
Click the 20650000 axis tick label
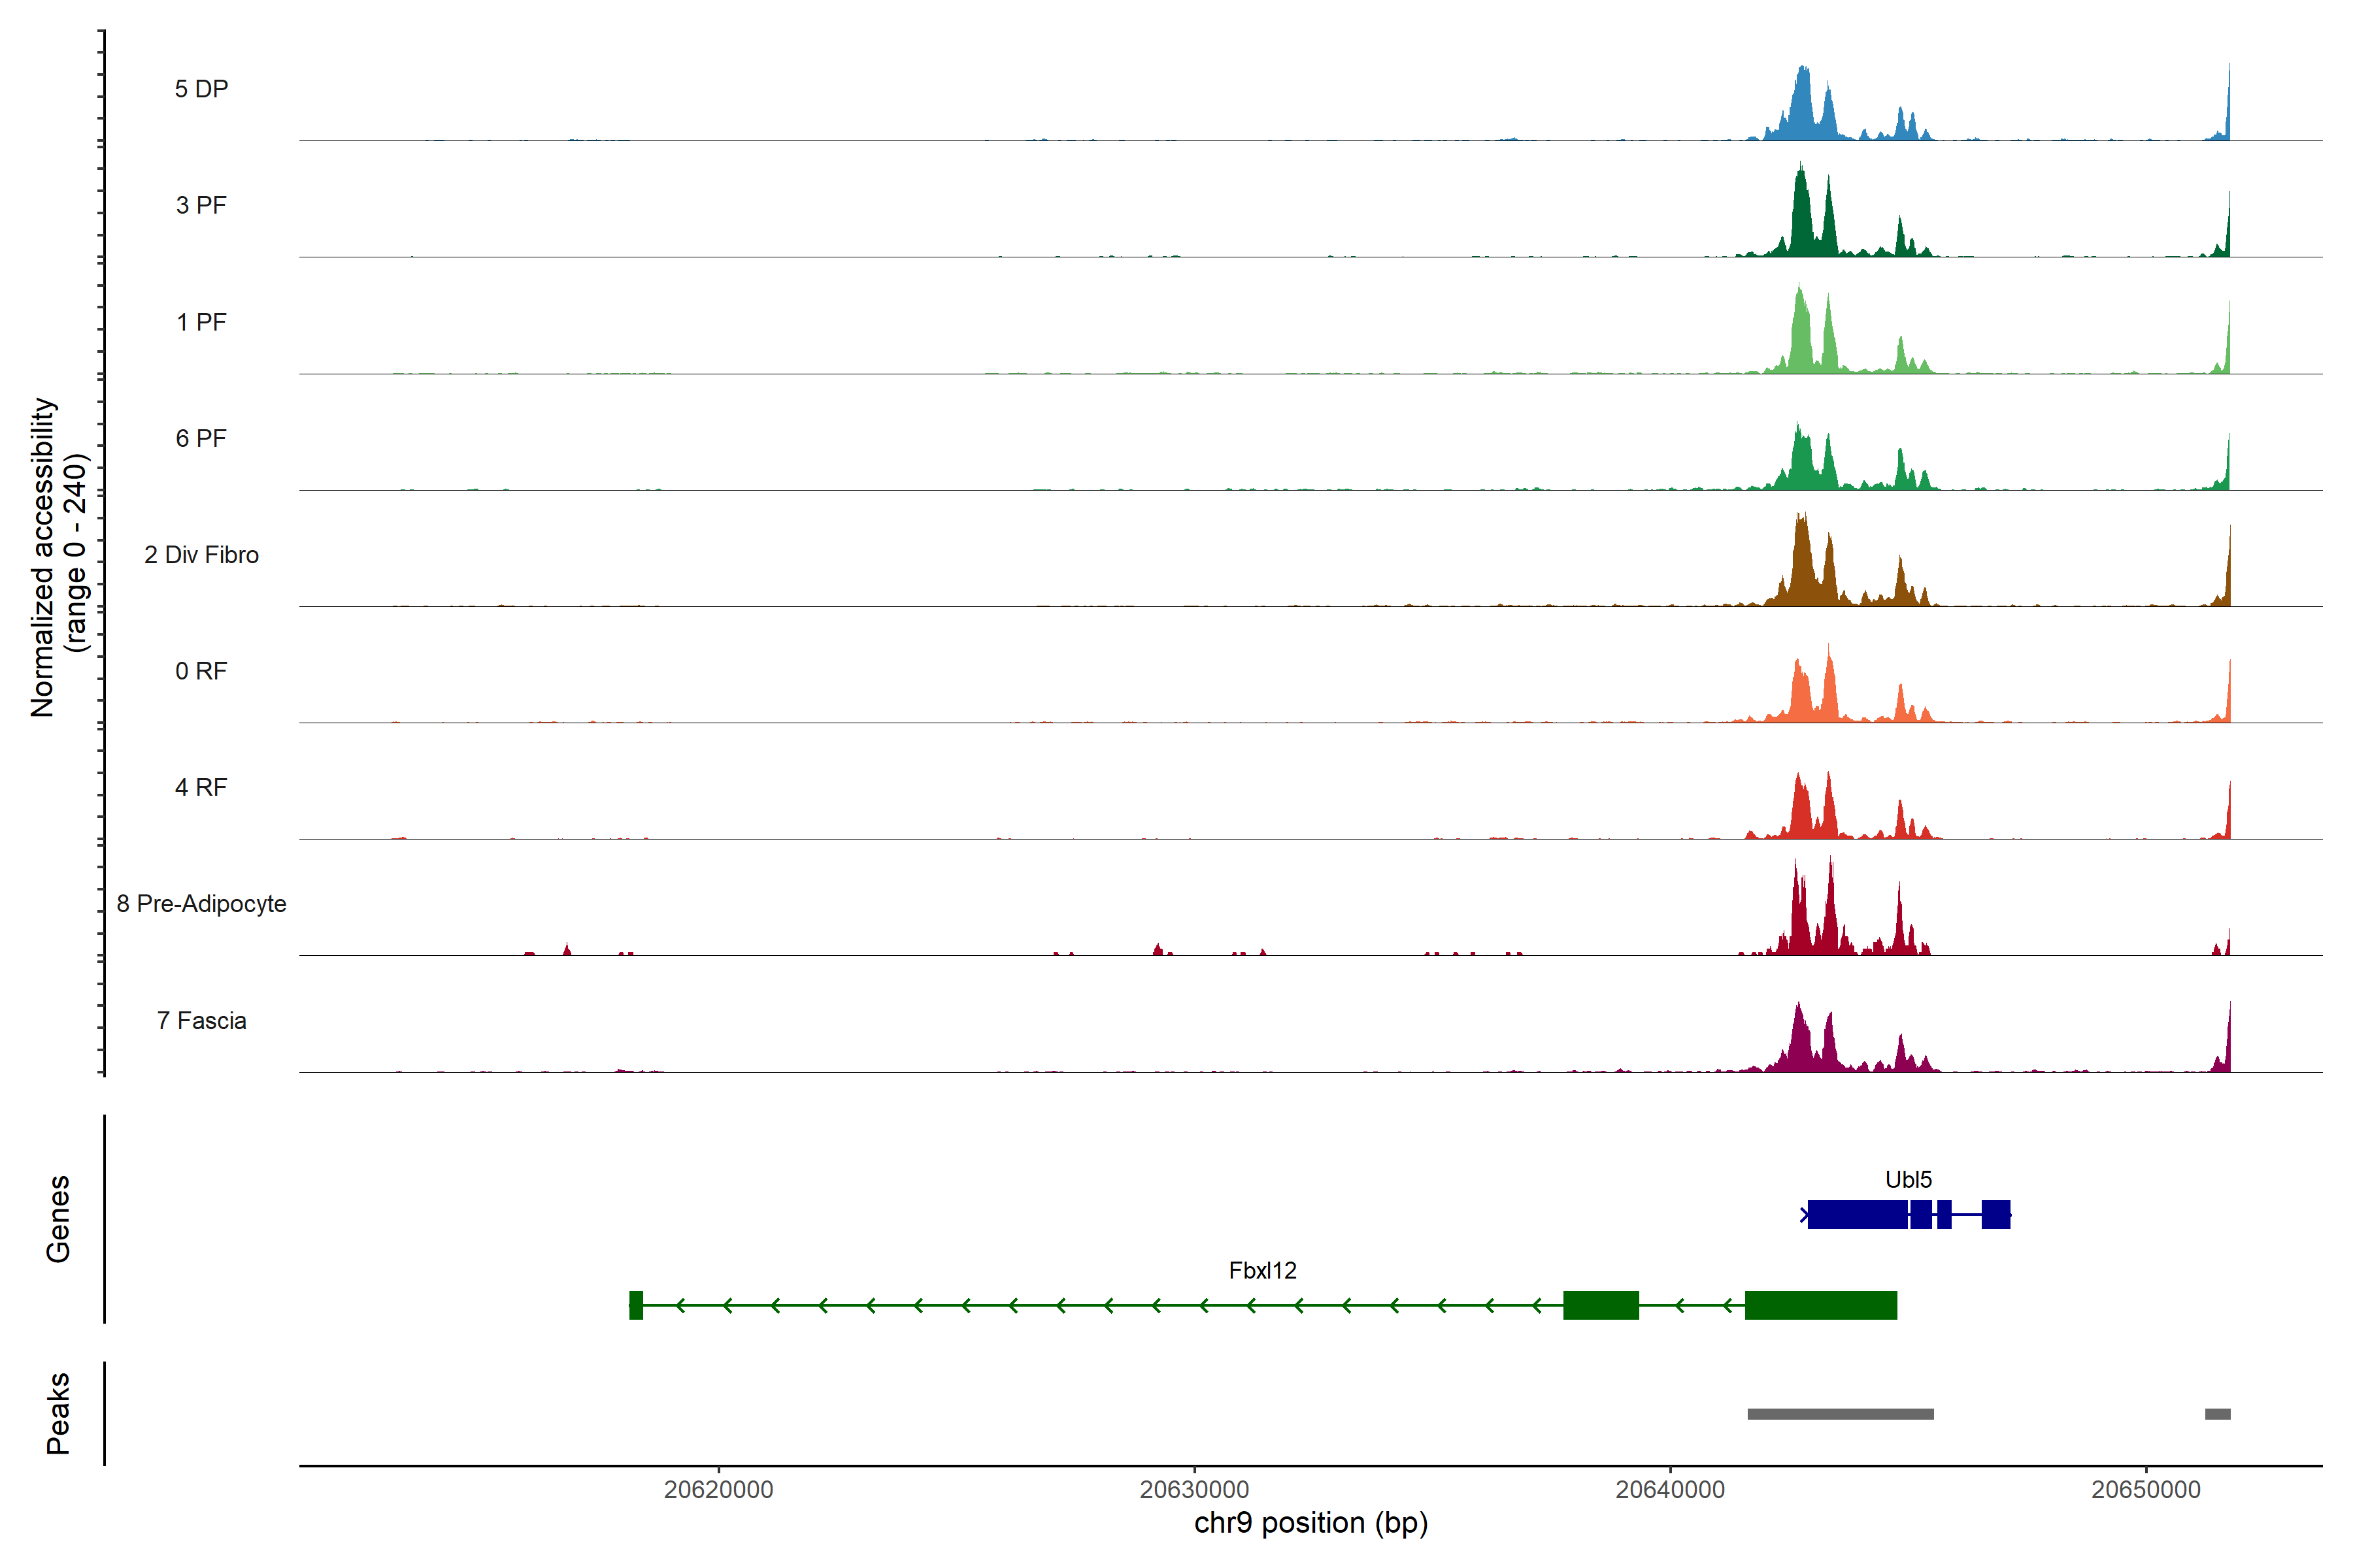coord(2145,1490)
